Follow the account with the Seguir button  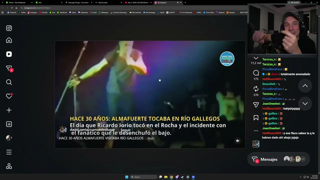point(125,130)
